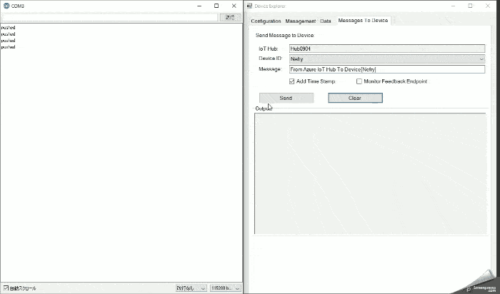Click the Message text input field
The width and height of the screenshot is (500, 294).
point(386,69)
